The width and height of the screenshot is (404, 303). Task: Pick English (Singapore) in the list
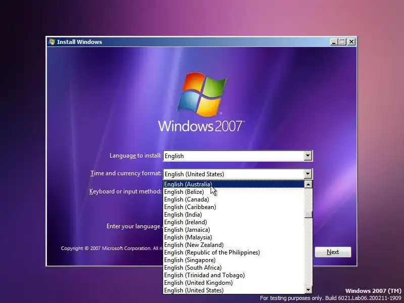[x=234, y=260]
